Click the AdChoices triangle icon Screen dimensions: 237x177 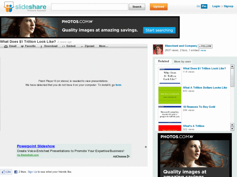coord(128,156)
